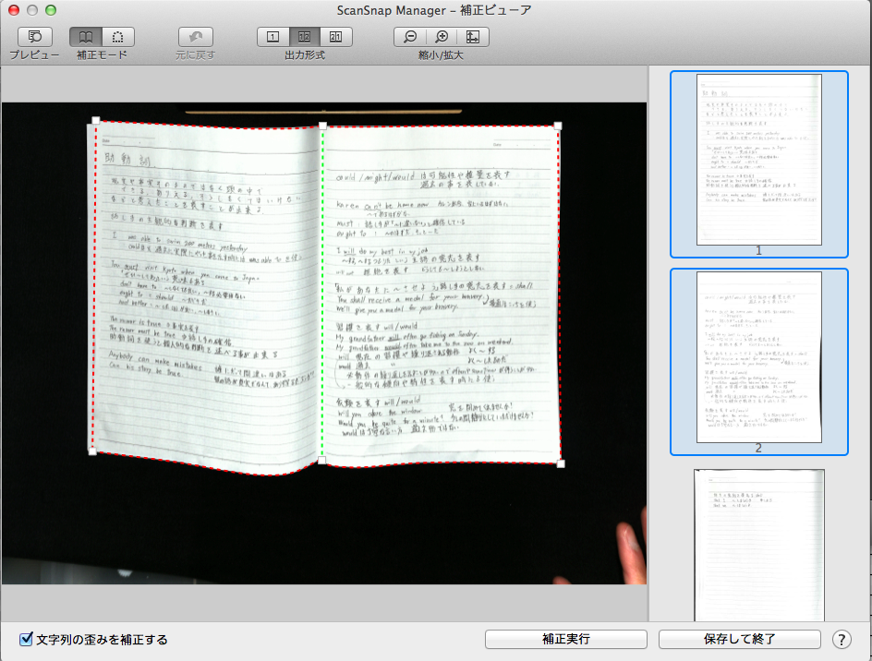Select page thumbnail 1
872x661 pixels.
[759, 164]
